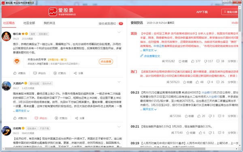Like the first post with 点赞(8)
The width and height of the screenshot is (243, 152).
pyautogui.click(x=19, y=73)
